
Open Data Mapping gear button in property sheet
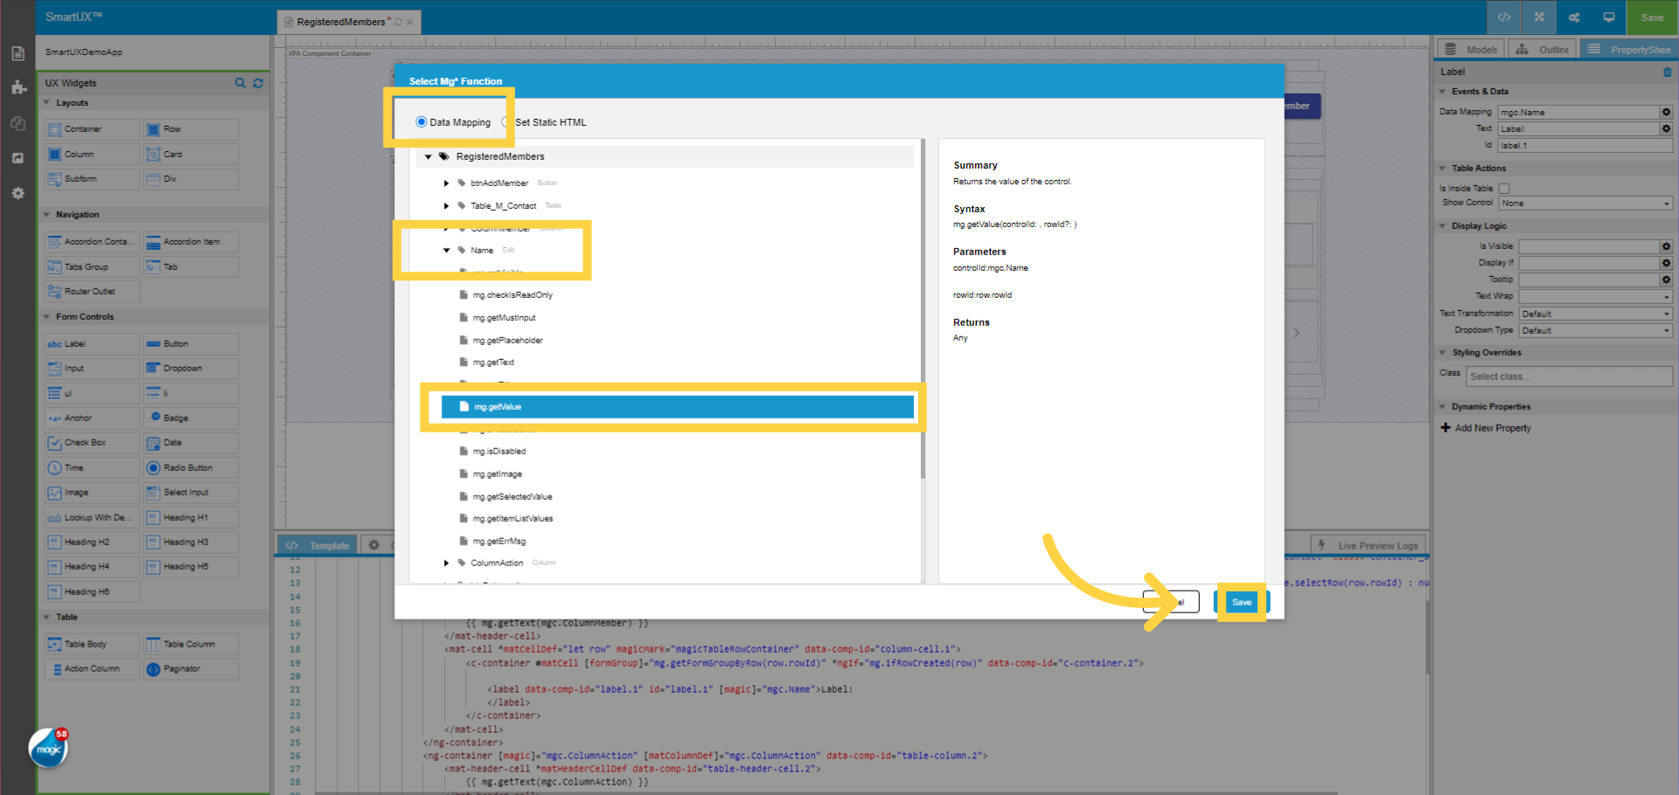tap(1667, 113)
